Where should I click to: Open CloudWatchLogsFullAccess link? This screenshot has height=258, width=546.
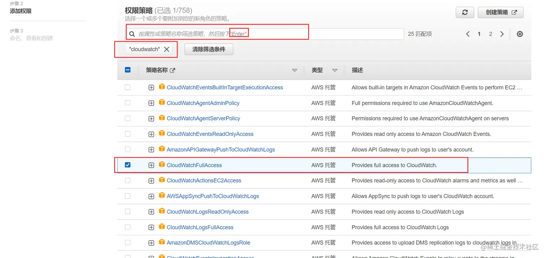tap(200, 227)
